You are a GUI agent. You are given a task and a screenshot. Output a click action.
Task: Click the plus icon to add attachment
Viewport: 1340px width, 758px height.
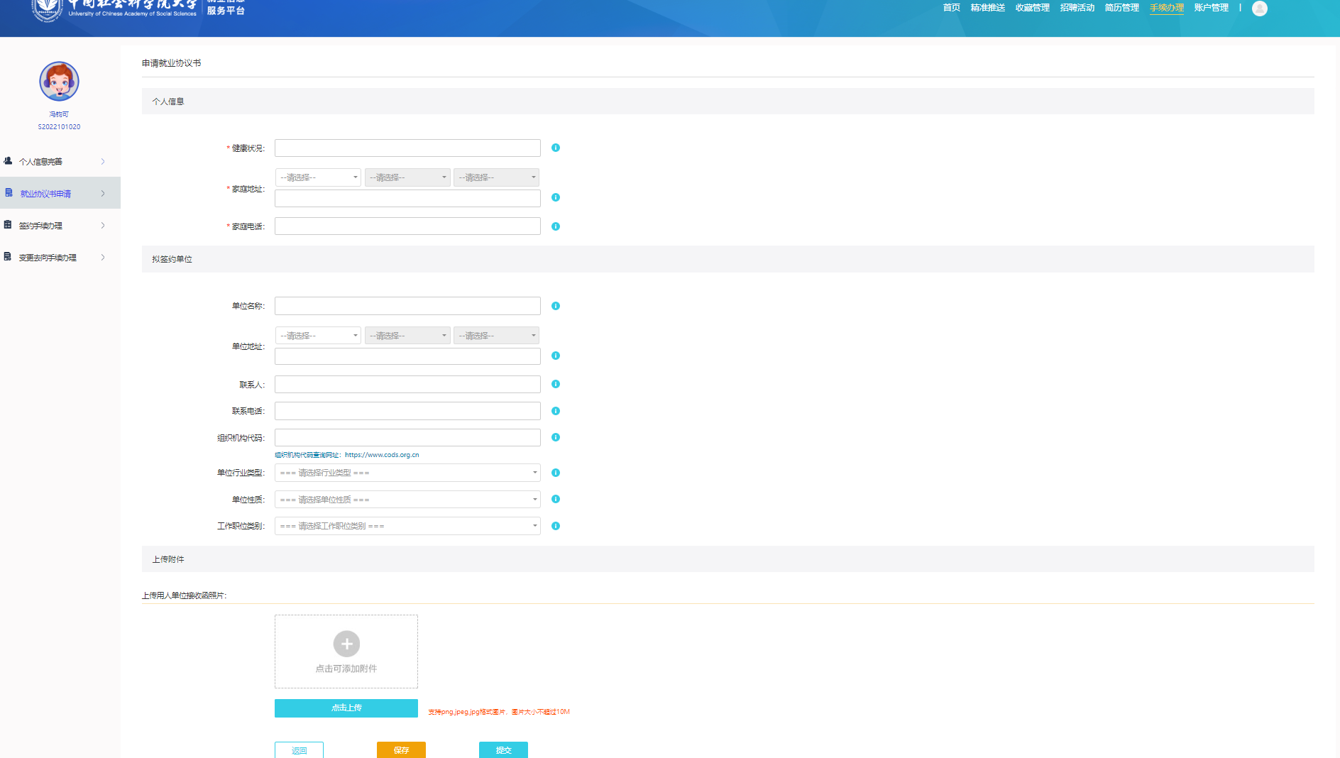tap(346, 644)
